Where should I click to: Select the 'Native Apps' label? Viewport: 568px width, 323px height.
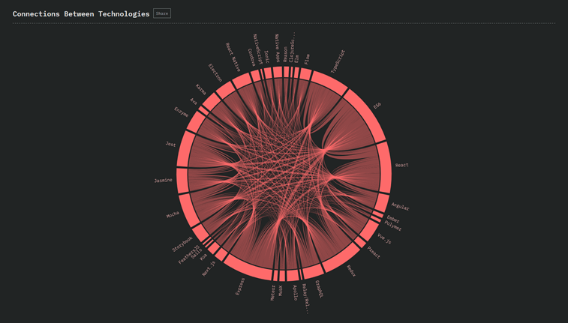pos(277,48)
